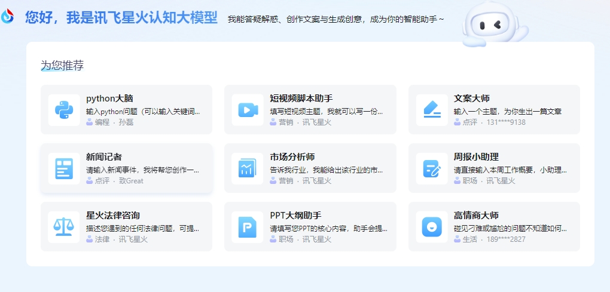Select the 星火法律咨询 title

click(x=113, y=216)
